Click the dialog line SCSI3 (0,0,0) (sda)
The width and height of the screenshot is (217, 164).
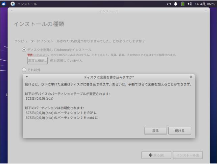click(x=40, y=99)
